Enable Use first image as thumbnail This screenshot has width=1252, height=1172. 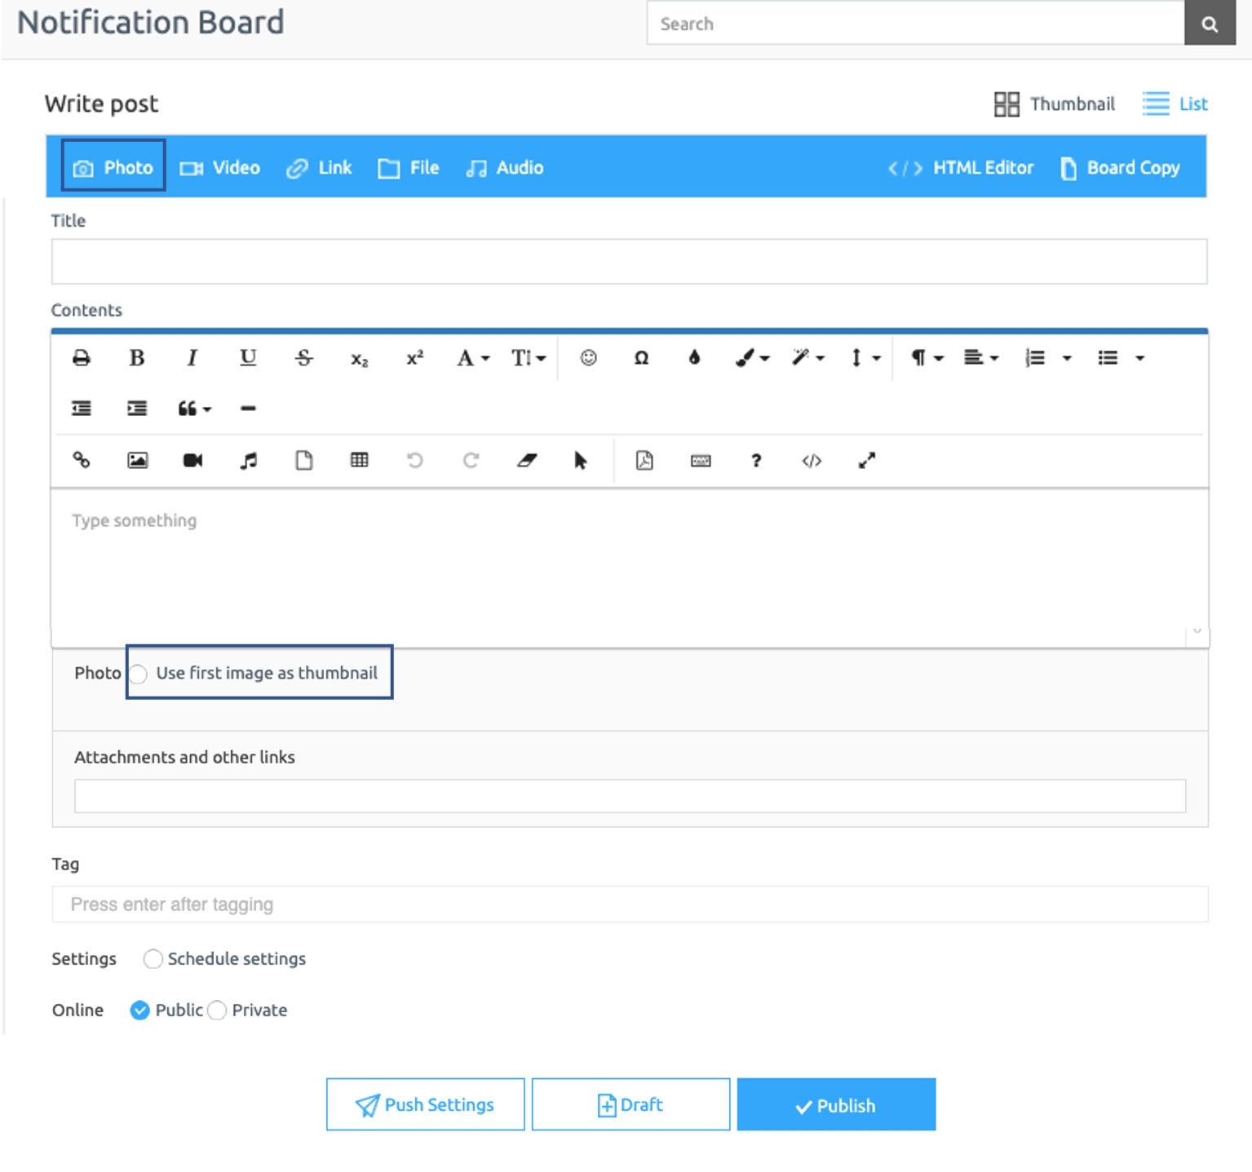[139, 674]
